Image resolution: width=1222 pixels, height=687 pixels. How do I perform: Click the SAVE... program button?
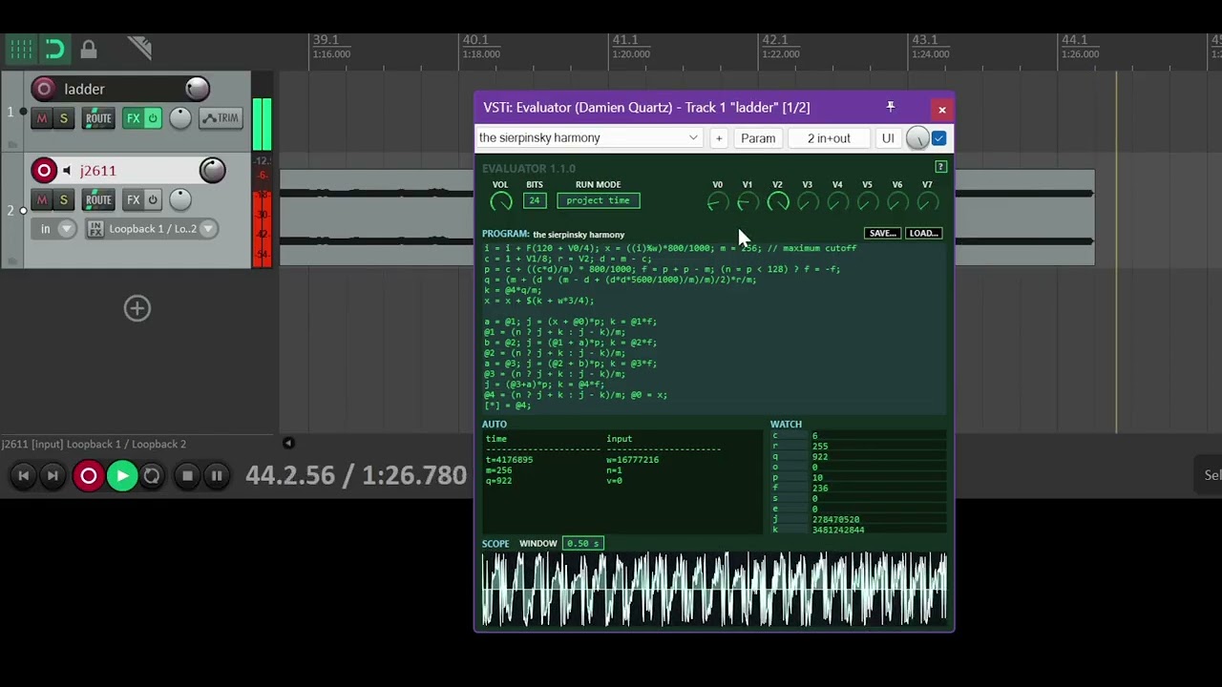click(882, 234)
